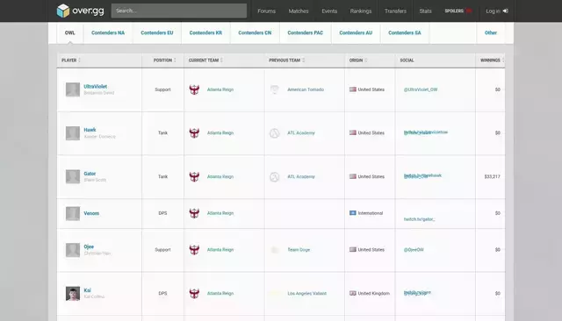Image resolution: width=562 pixels, height=321 pixels.
Task: Open Venom player profile link
Action: [91, 213]
